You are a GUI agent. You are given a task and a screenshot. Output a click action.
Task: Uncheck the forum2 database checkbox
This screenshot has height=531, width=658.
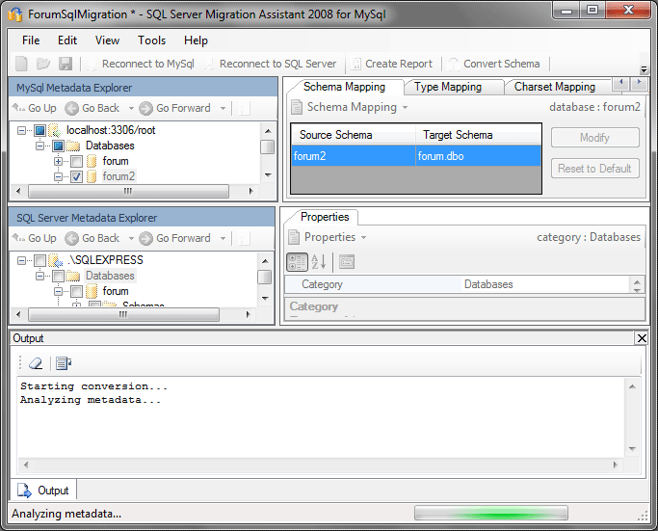click(x=77, y=176)
